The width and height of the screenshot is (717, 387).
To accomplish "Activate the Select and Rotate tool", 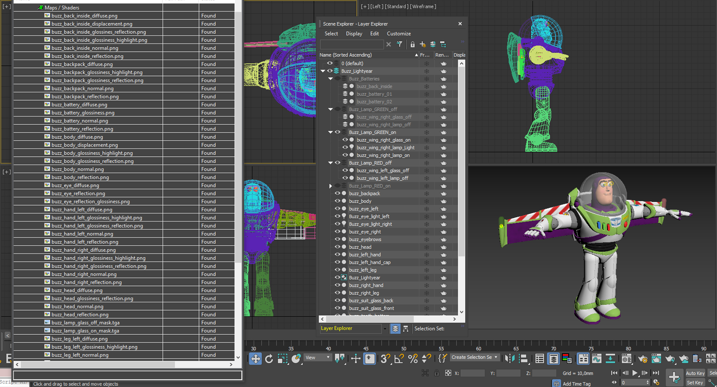I will click(x=270, y=358).
